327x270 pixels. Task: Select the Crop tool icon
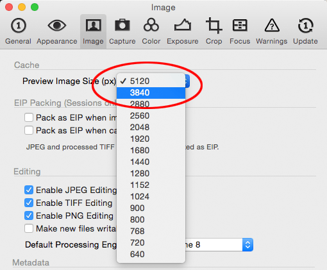(x=214, y=26)
